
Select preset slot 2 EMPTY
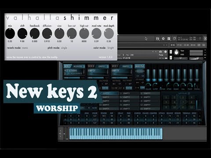[x=129, y=93]
